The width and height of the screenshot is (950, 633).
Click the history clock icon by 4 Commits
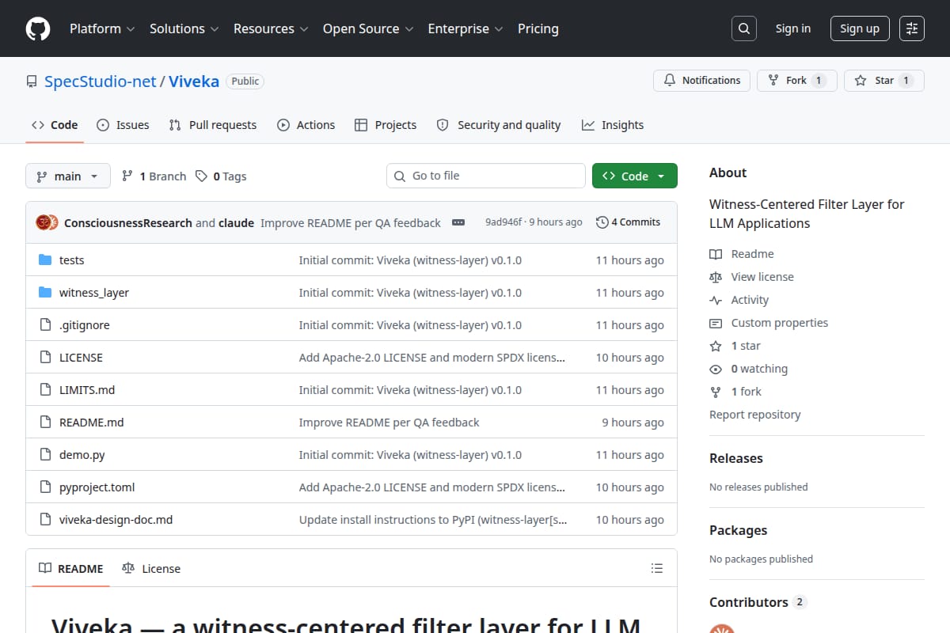pos(602,222)
